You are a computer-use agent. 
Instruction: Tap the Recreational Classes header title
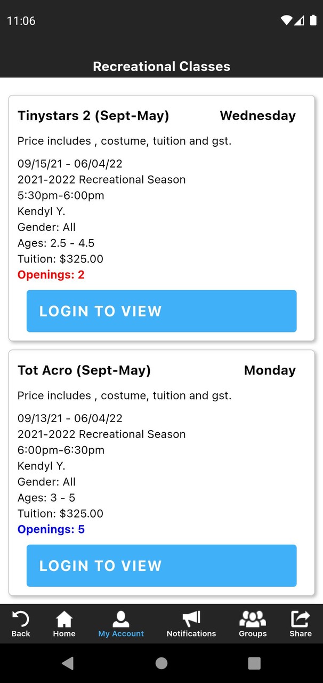161,67
